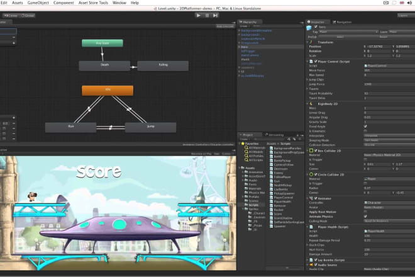This screenshot has width=415, height=277.
Task: Click the Box Collider 2D square icon
Action: 311,150
